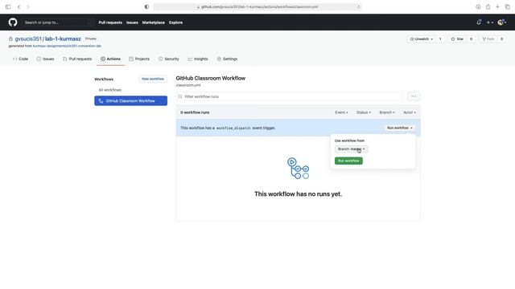The image size is (515, 289).
Task: Switch to the Insights tab
Action: 198,59
